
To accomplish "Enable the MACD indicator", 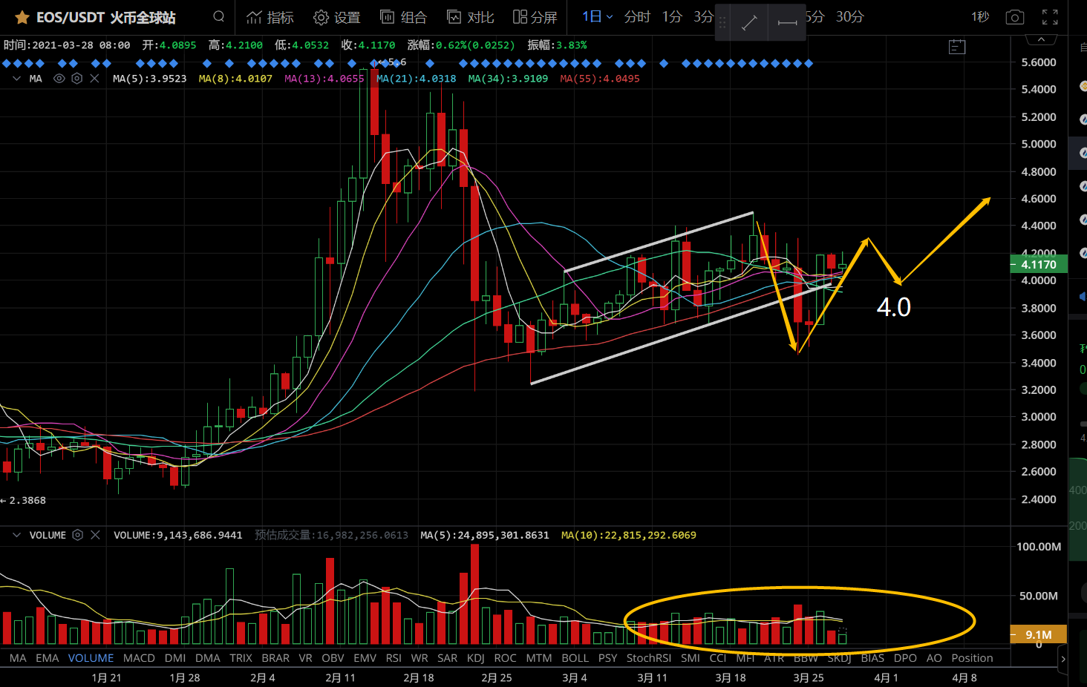I will 139,658.
